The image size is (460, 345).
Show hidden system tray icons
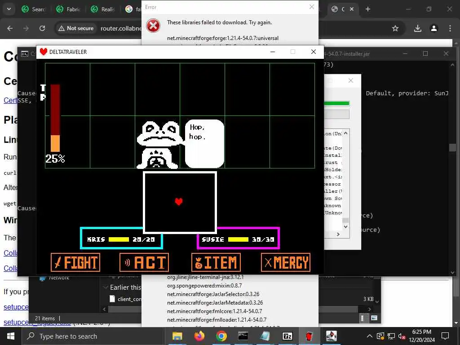[x=370, y=336]
